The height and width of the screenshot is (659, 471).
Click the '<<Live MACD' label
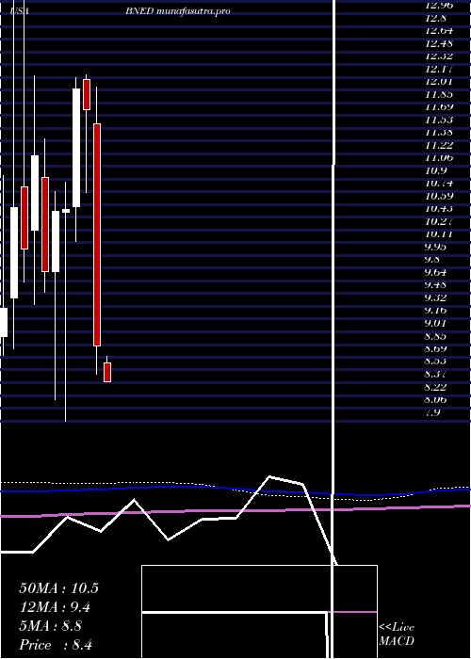click(397, 635)
